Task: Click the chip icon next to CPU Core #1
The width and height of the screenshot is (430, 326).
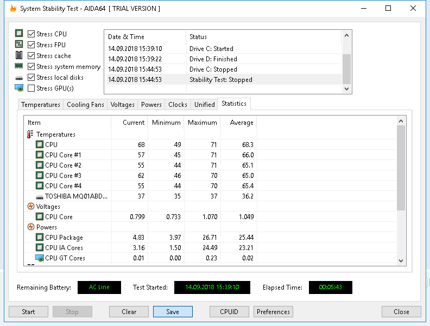Action: (40, 155)
